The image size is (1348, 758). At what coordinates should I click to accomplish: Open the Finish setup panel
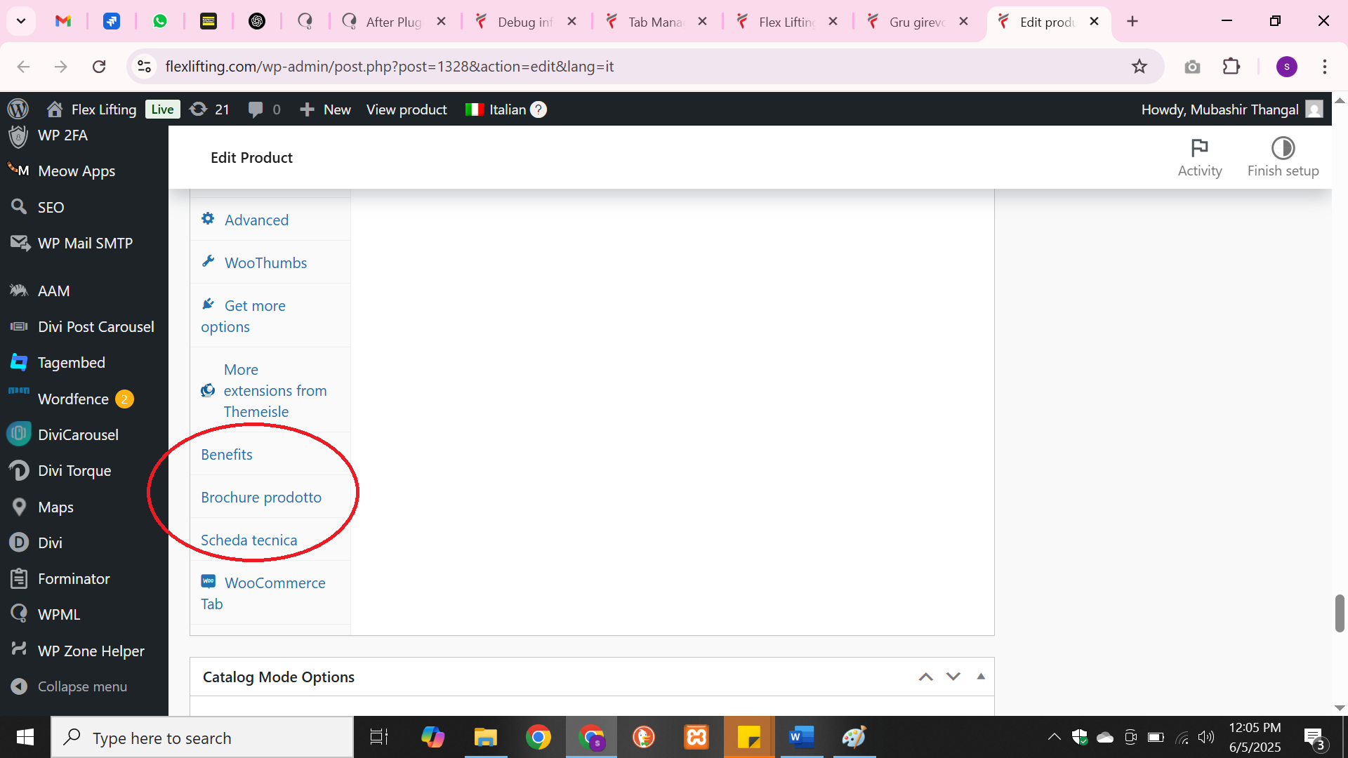pos(1283,158)
